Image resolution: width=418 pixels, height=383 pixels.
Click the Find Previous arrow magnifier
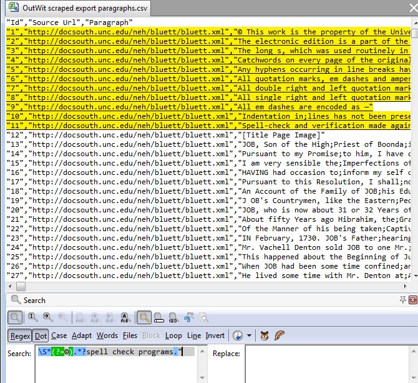click(x=62, y=317)
